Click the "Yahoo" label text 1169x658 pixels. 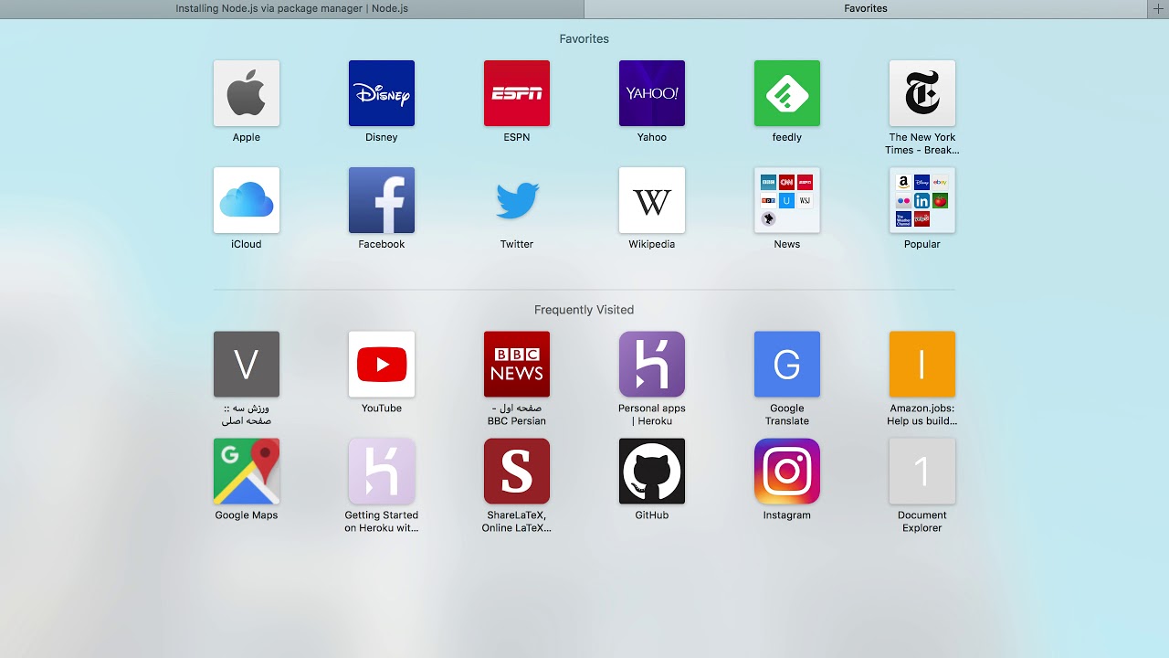click(x=652, y=137)
